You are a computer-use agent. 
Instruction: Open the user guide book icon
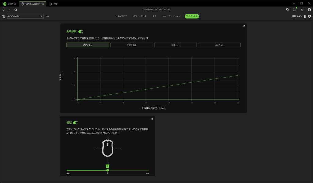click(x=294, y=16)
